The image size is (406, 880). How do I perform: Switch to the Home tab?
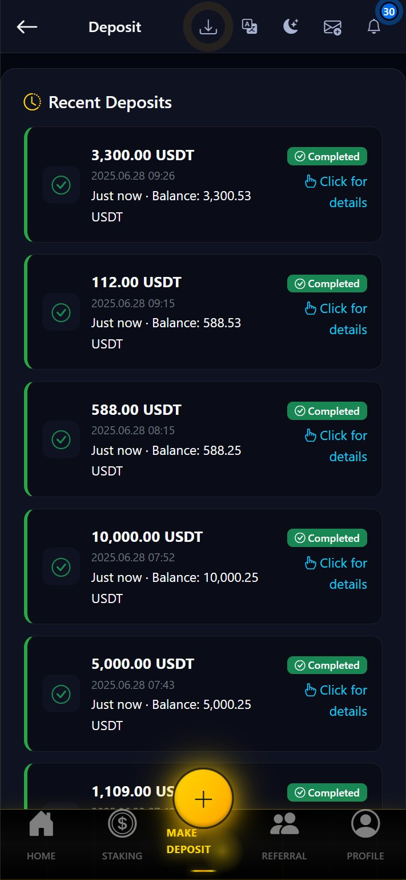point(41,836)
